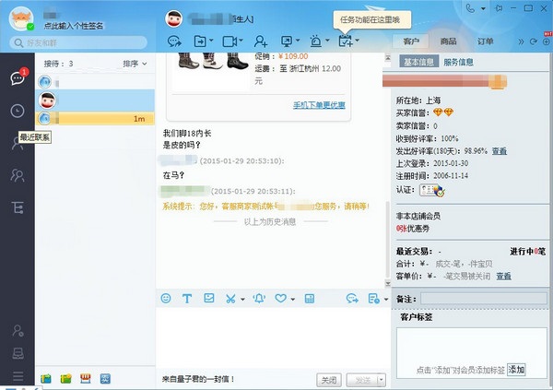Click 查看 link next to 发出好评率
Image resolution: width=553 pixels, height=390 pixels.
[500, 151]
